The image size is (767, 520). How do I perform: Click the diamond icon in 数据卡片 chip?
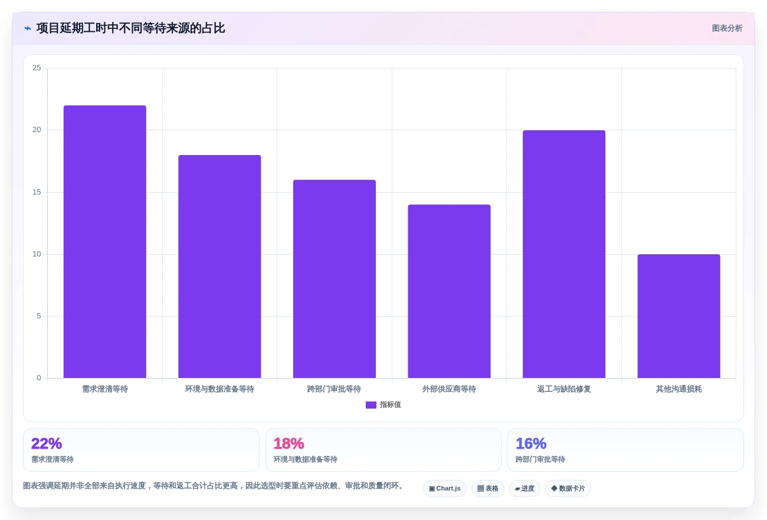coord(554,489)
